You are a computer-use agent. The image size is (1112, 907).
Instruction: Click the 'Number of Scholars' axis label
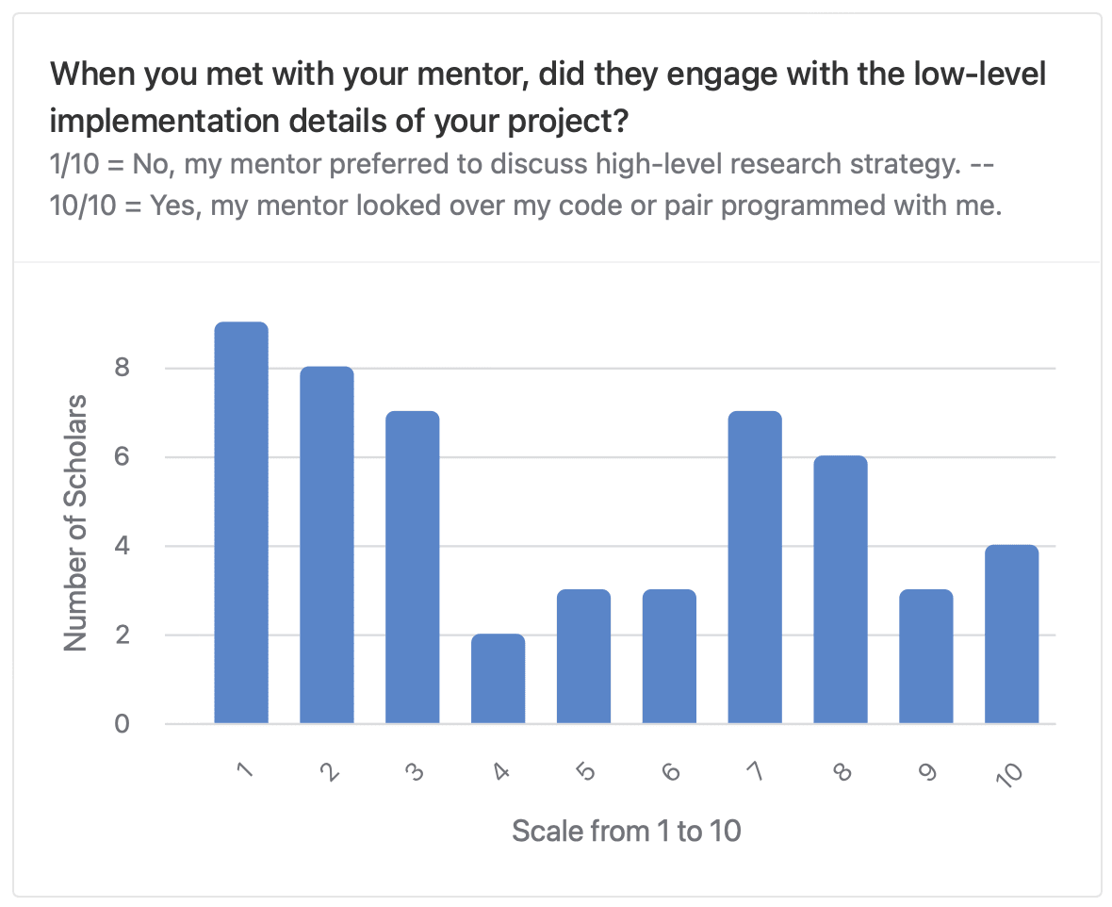tap(75, 523)
